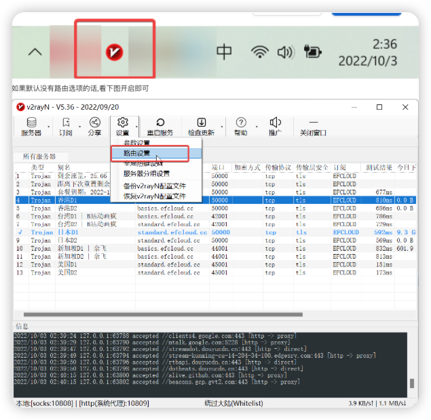Click the speed 3.9 KB/s status entry
Image resolution: width=431 pixels, height=420 pixels.
coord(361,403)
